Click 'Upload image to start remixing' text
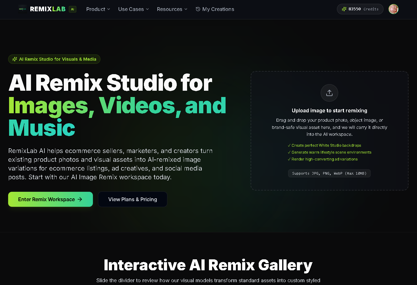417x285 pixels. point(329,110)
